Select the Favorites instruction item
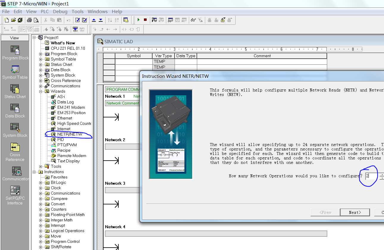The height and width of the screenshot is (250, 384). (59, 177)
